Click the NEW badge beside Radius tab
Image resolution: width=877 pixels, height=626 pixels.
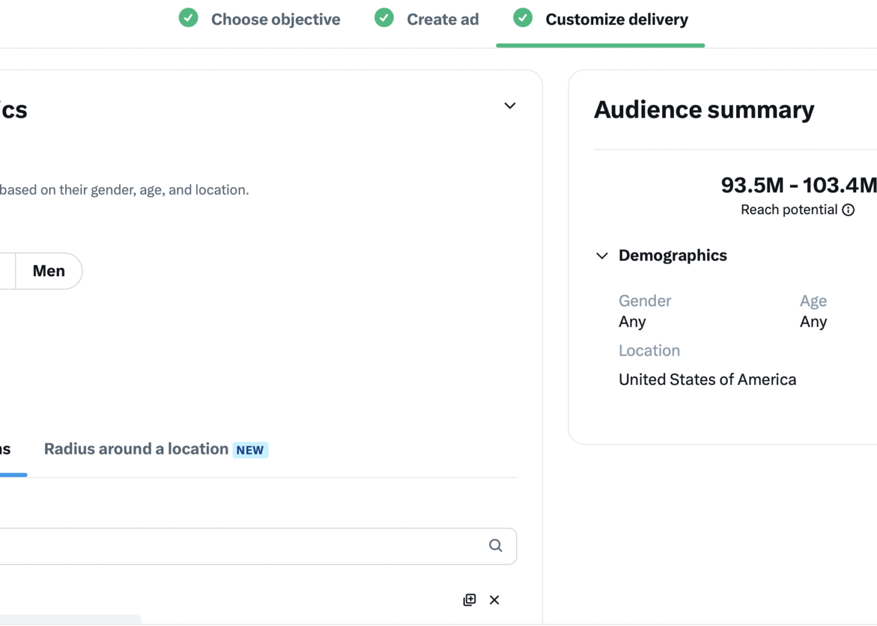coord(250,450)
